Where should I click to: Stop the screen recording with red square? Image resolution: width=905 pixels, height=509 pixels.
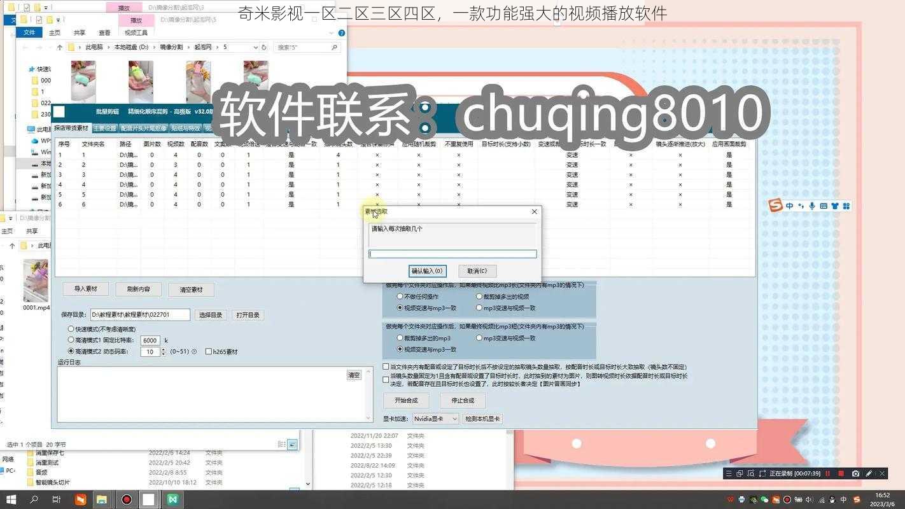click(x=841, y=473)
